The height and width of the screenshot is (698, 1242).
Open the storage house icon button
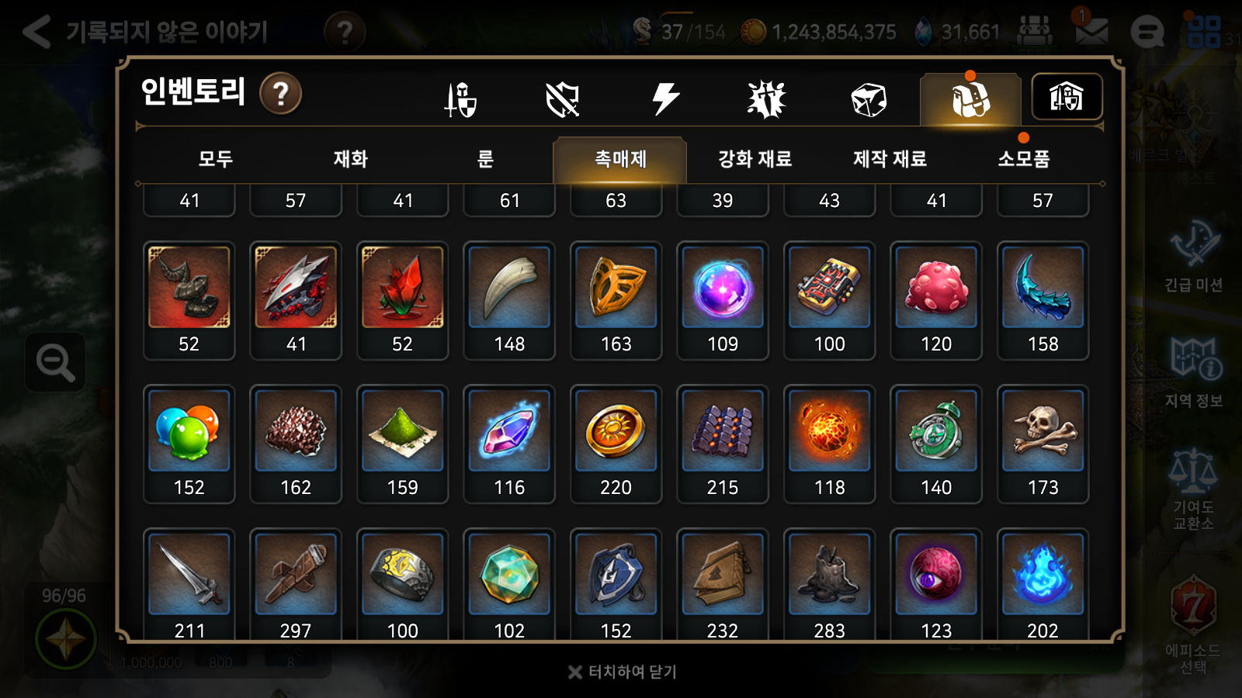coord(1067,97)
